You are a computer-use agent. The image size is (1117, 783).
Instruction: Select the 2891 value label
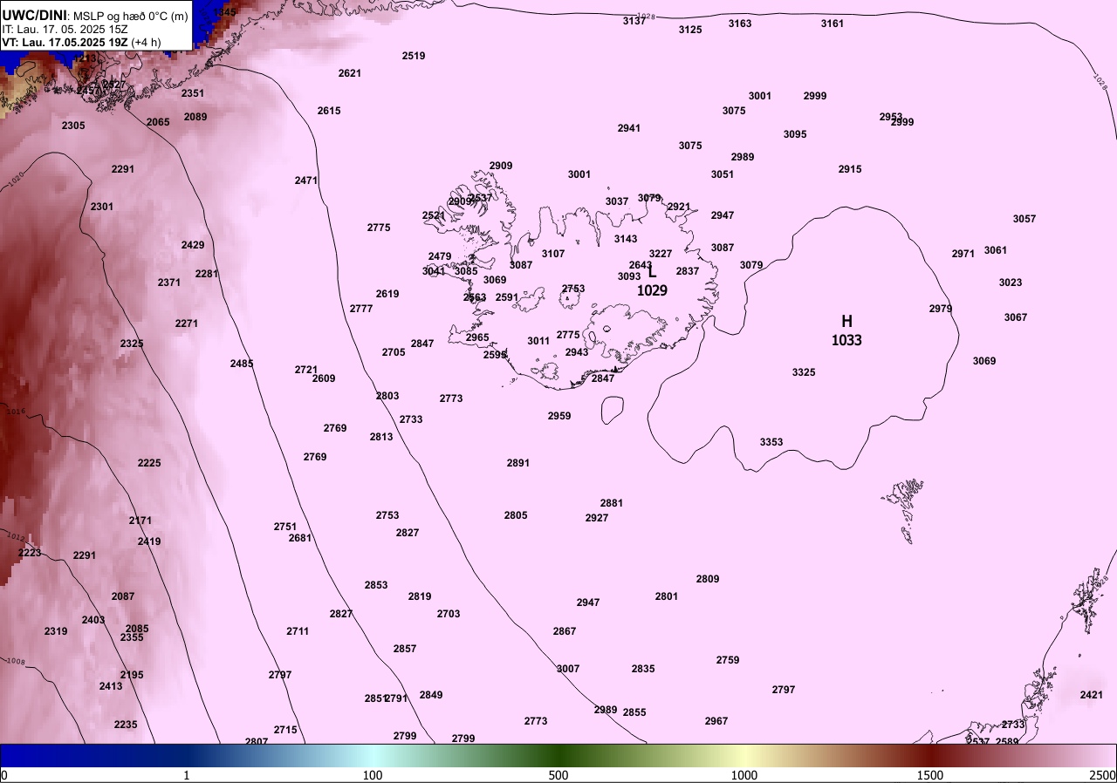[518, 463]
